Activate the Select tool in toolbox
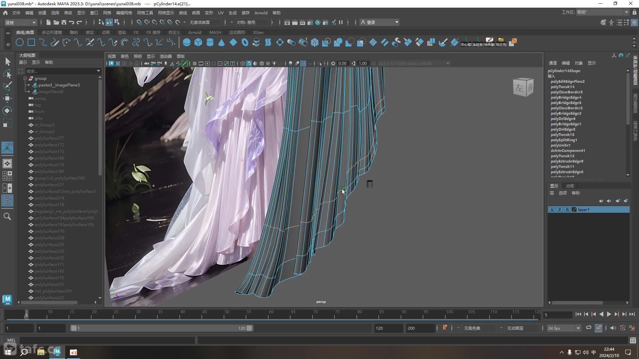This screenshot has height=359, width=639. tap(7, 62)
